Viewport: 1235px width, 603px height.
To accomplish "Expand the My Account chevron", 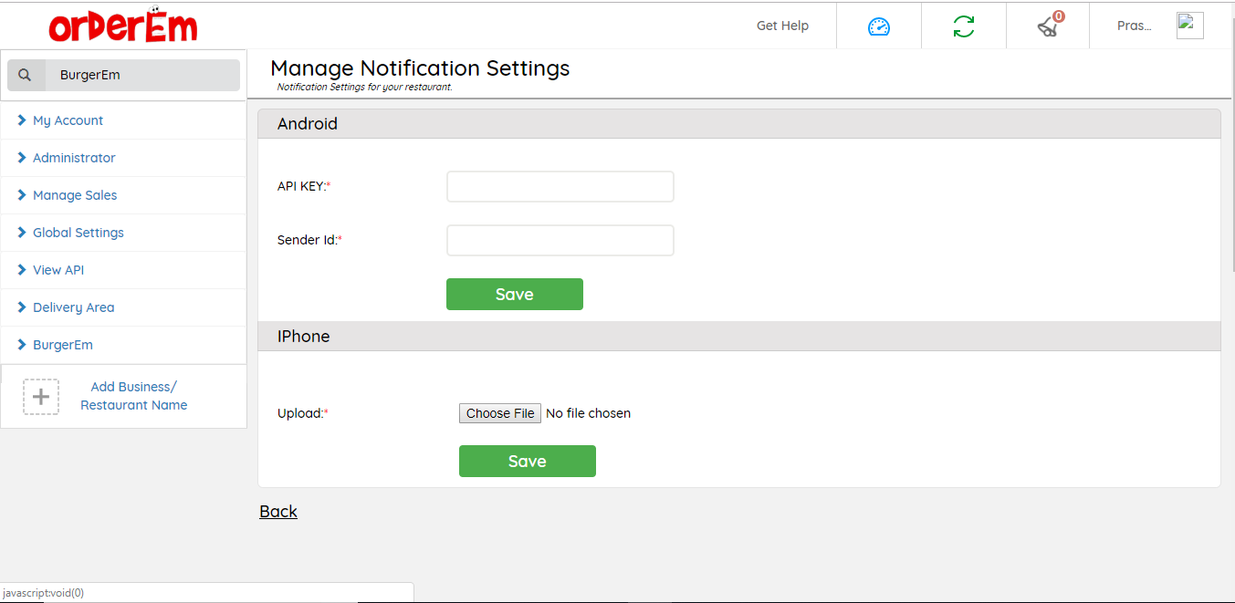I will point(22,120).
